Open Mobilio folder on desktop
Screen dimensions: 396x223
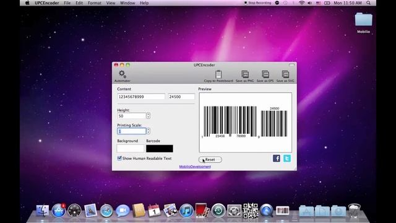click(x=363, y=22)
